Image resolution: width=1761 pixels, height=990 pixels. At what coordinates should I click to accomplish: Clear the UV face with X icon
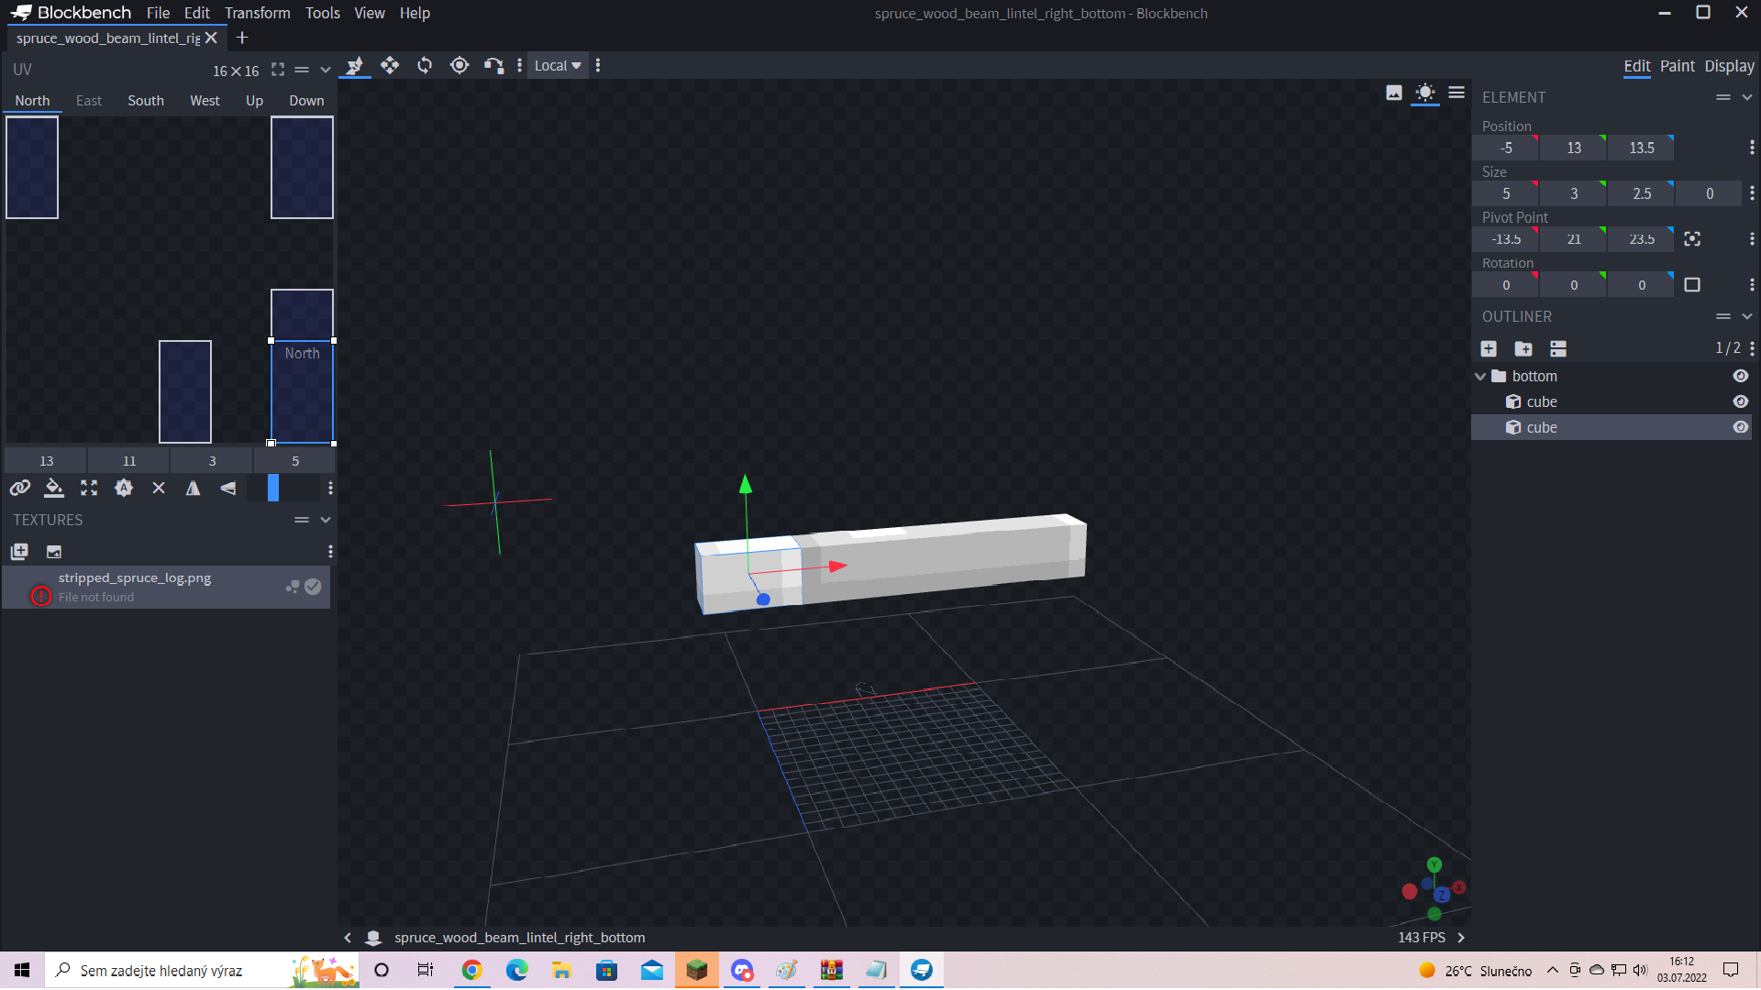click(159, 488)
